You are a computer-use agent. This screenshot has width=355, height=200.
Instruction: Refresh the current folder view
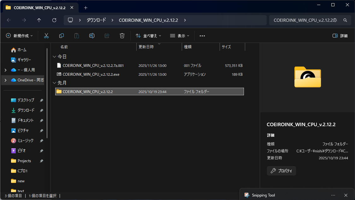(x=54, y=20)
